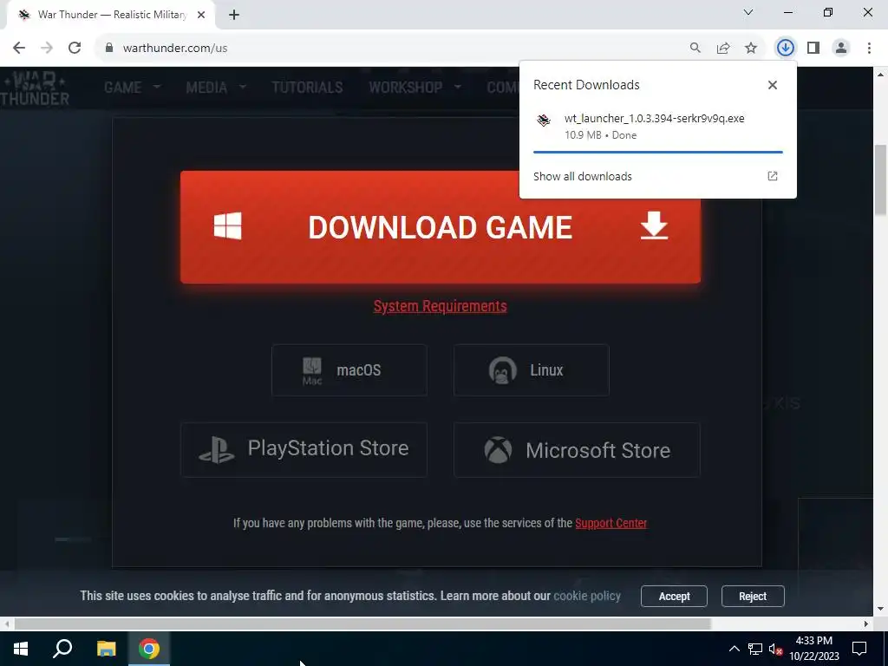
Task: Click the site lock icon in address bar
Action: 109,48
